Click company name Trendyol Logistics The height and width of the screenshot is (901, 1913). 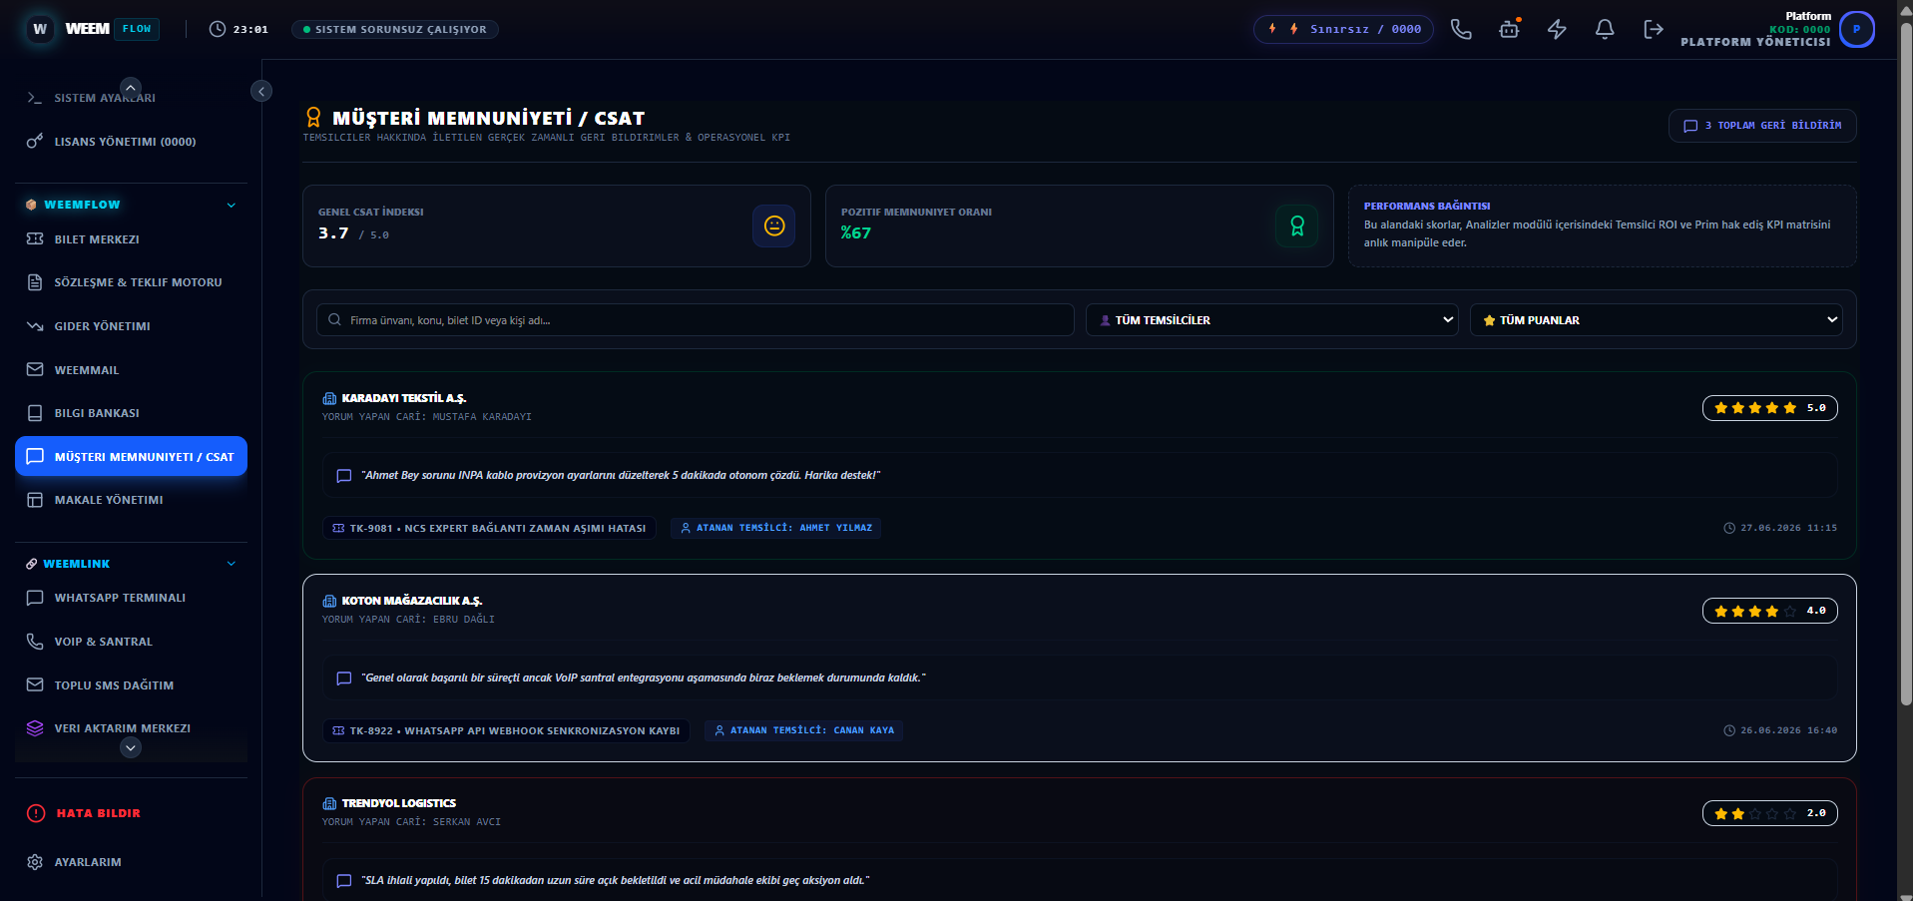[x=399, y=803]
